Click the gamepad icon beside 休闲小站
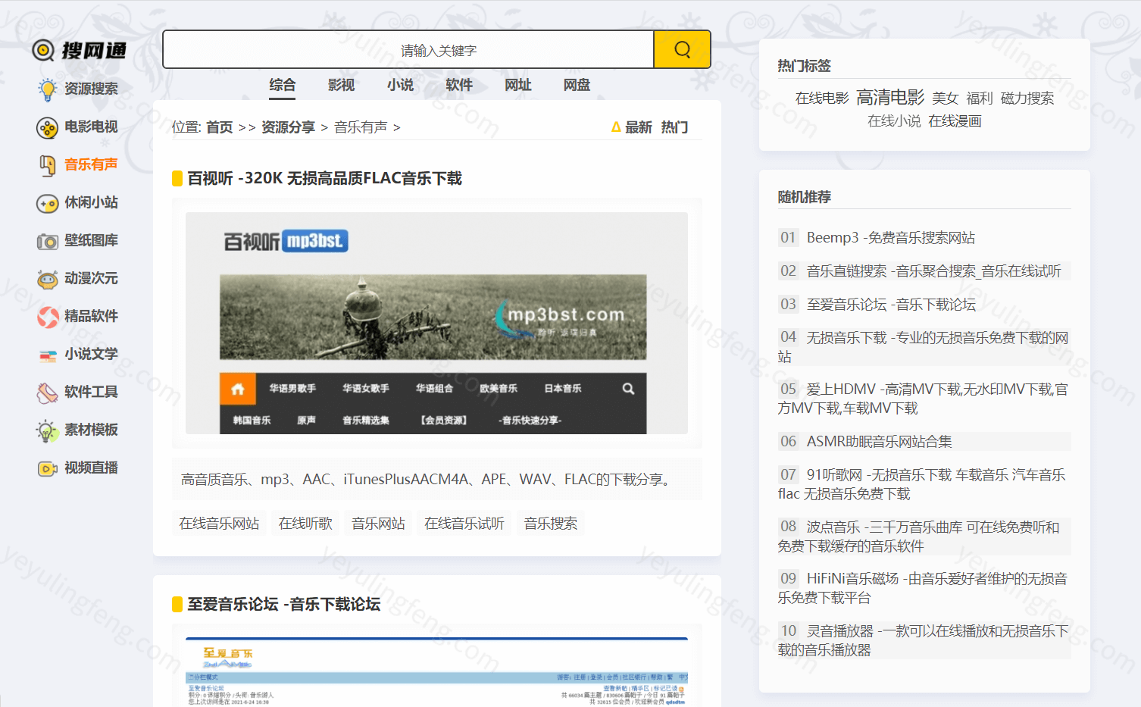 coord(48,203)
